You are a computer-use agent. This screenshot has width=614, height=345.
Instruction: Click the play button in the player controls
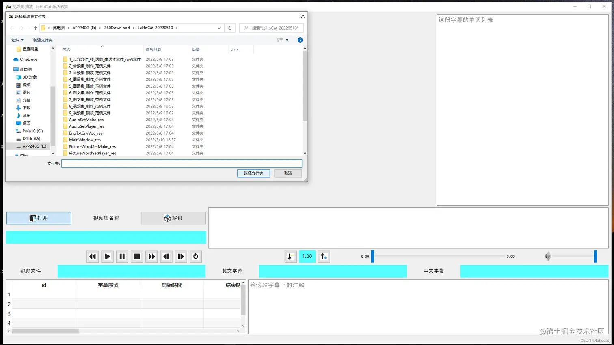tap(107, 257)
